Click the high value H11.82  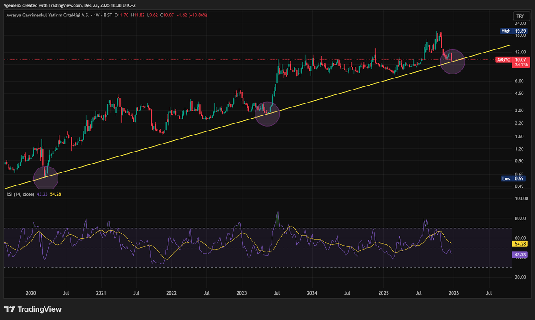[138, 15]
